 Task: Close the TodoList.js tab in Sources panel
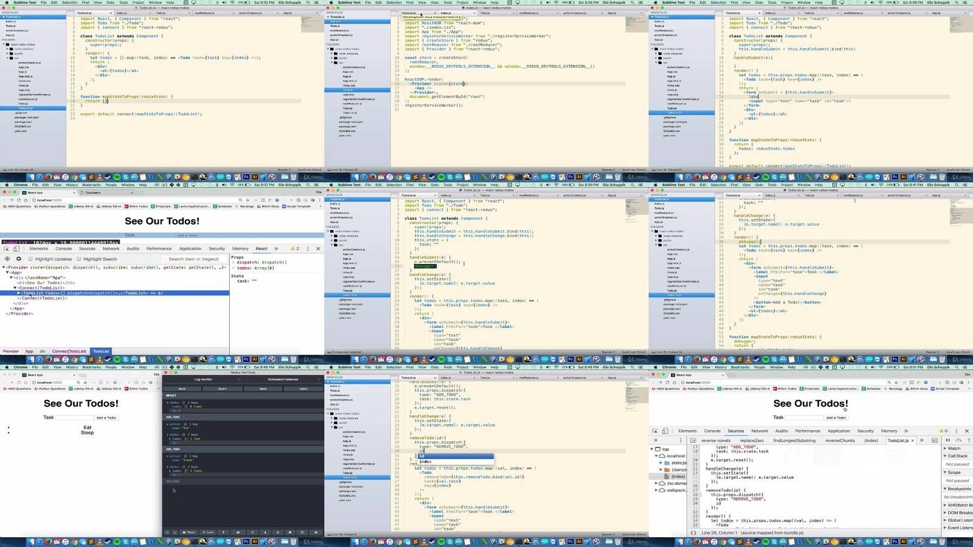pos(914,440)
